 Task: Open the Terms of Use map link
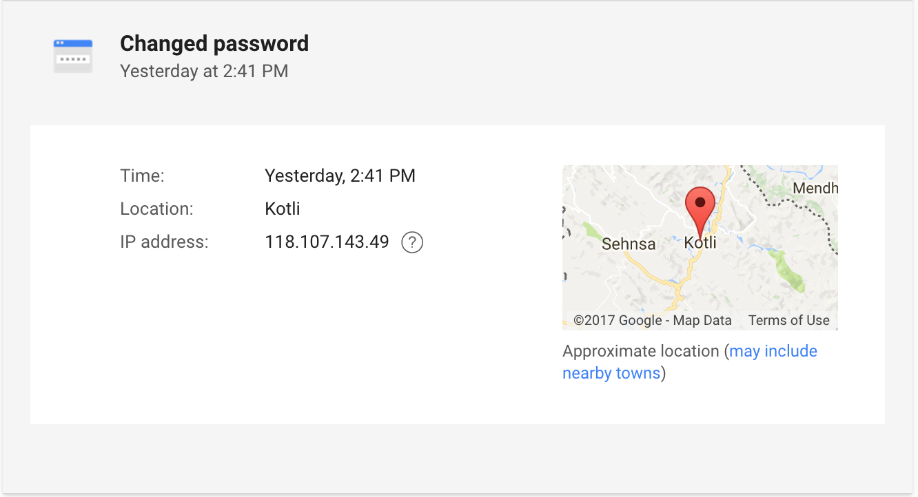789,320
